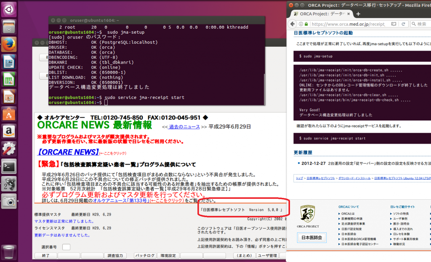Open the Trash in the dock
The width and height of the screenshot is (431, 262).
click(9, 251)
